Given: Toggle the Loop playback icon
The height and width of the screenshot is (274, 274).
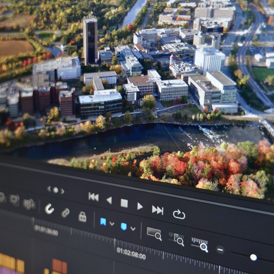Looking at the screenshot, I should [179, 214].
